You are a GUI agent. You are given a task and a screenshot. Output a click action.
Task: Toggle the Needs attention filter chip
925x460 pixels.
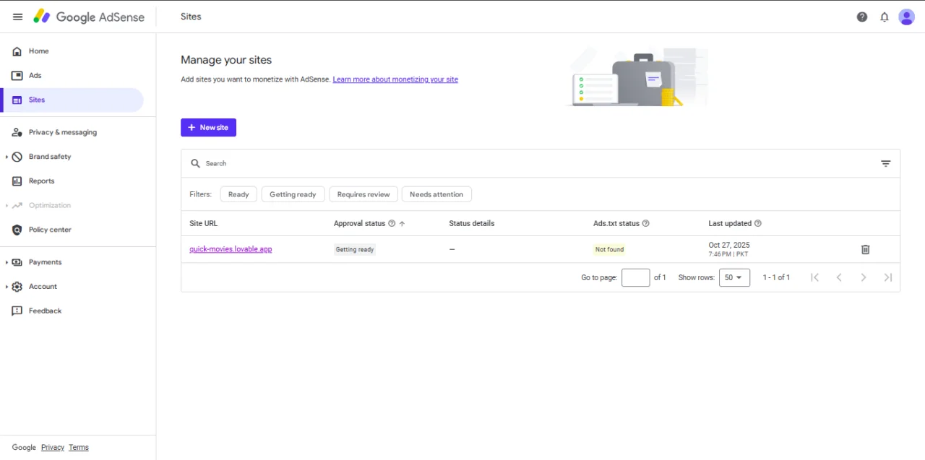pos(436,194)
